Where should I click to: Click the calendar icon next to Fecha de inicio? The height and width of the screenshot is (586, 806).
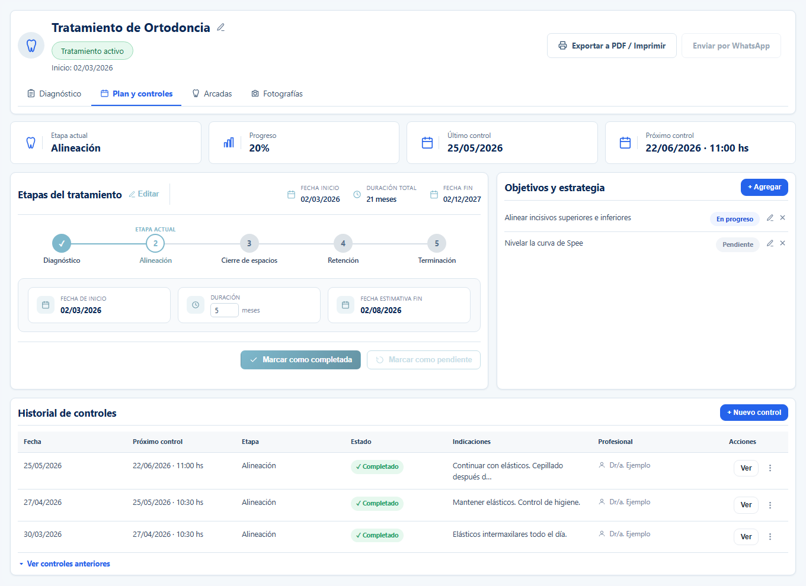coord(46,305)
